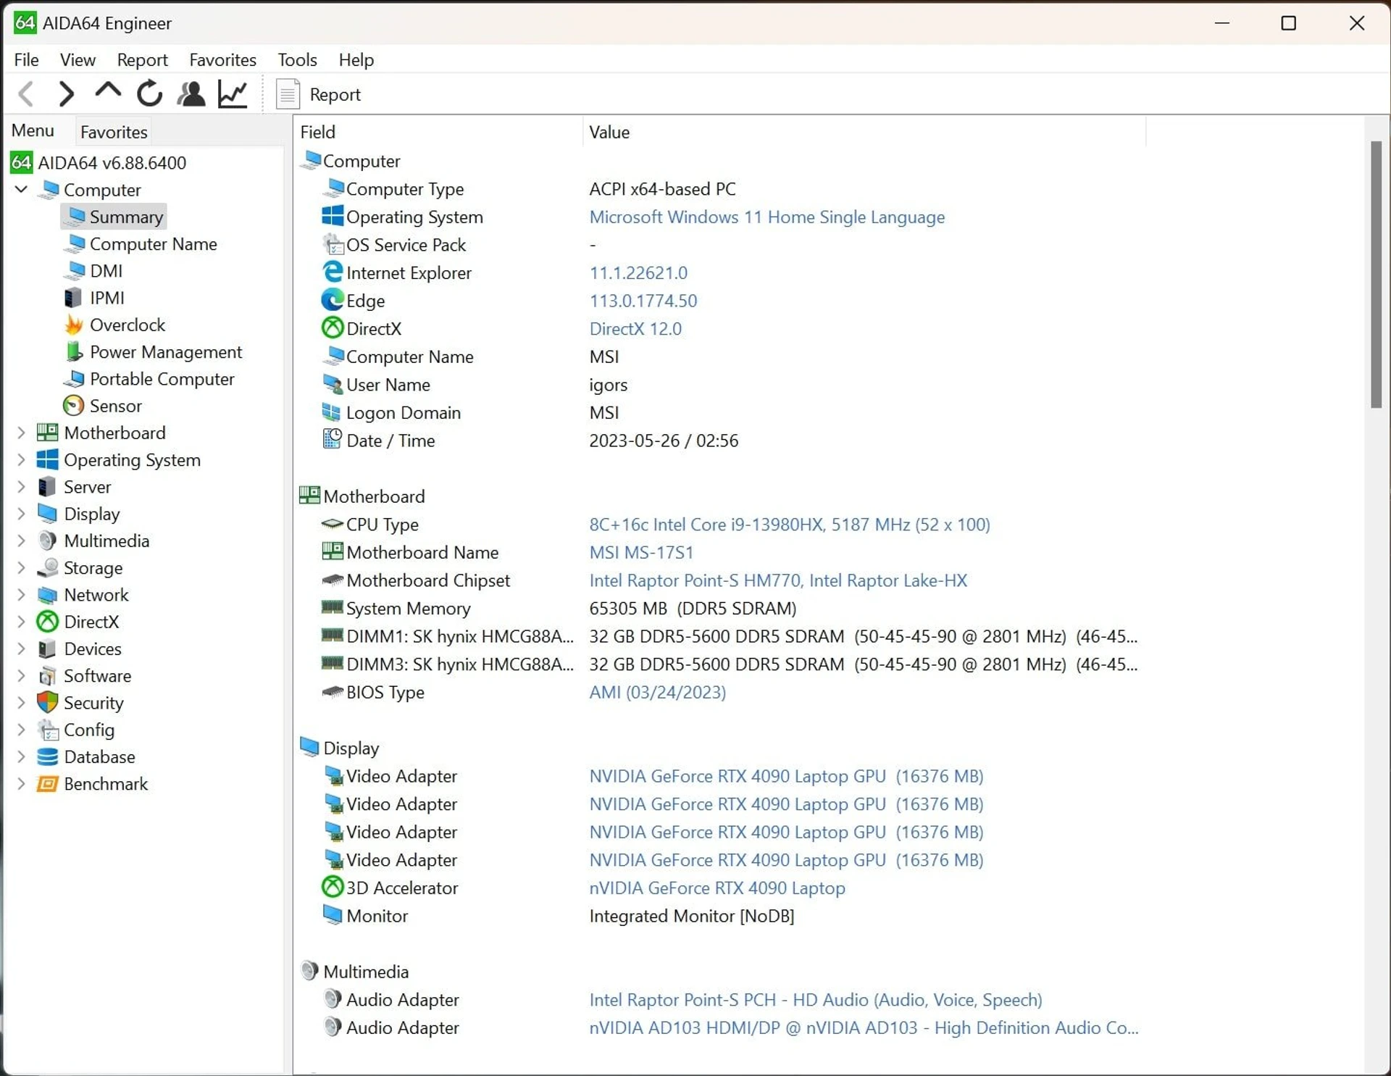The width and height of the screenshot is (1391, 1076).
Task: Click the user silhouette toolbar icon
Action: [191, 94]
